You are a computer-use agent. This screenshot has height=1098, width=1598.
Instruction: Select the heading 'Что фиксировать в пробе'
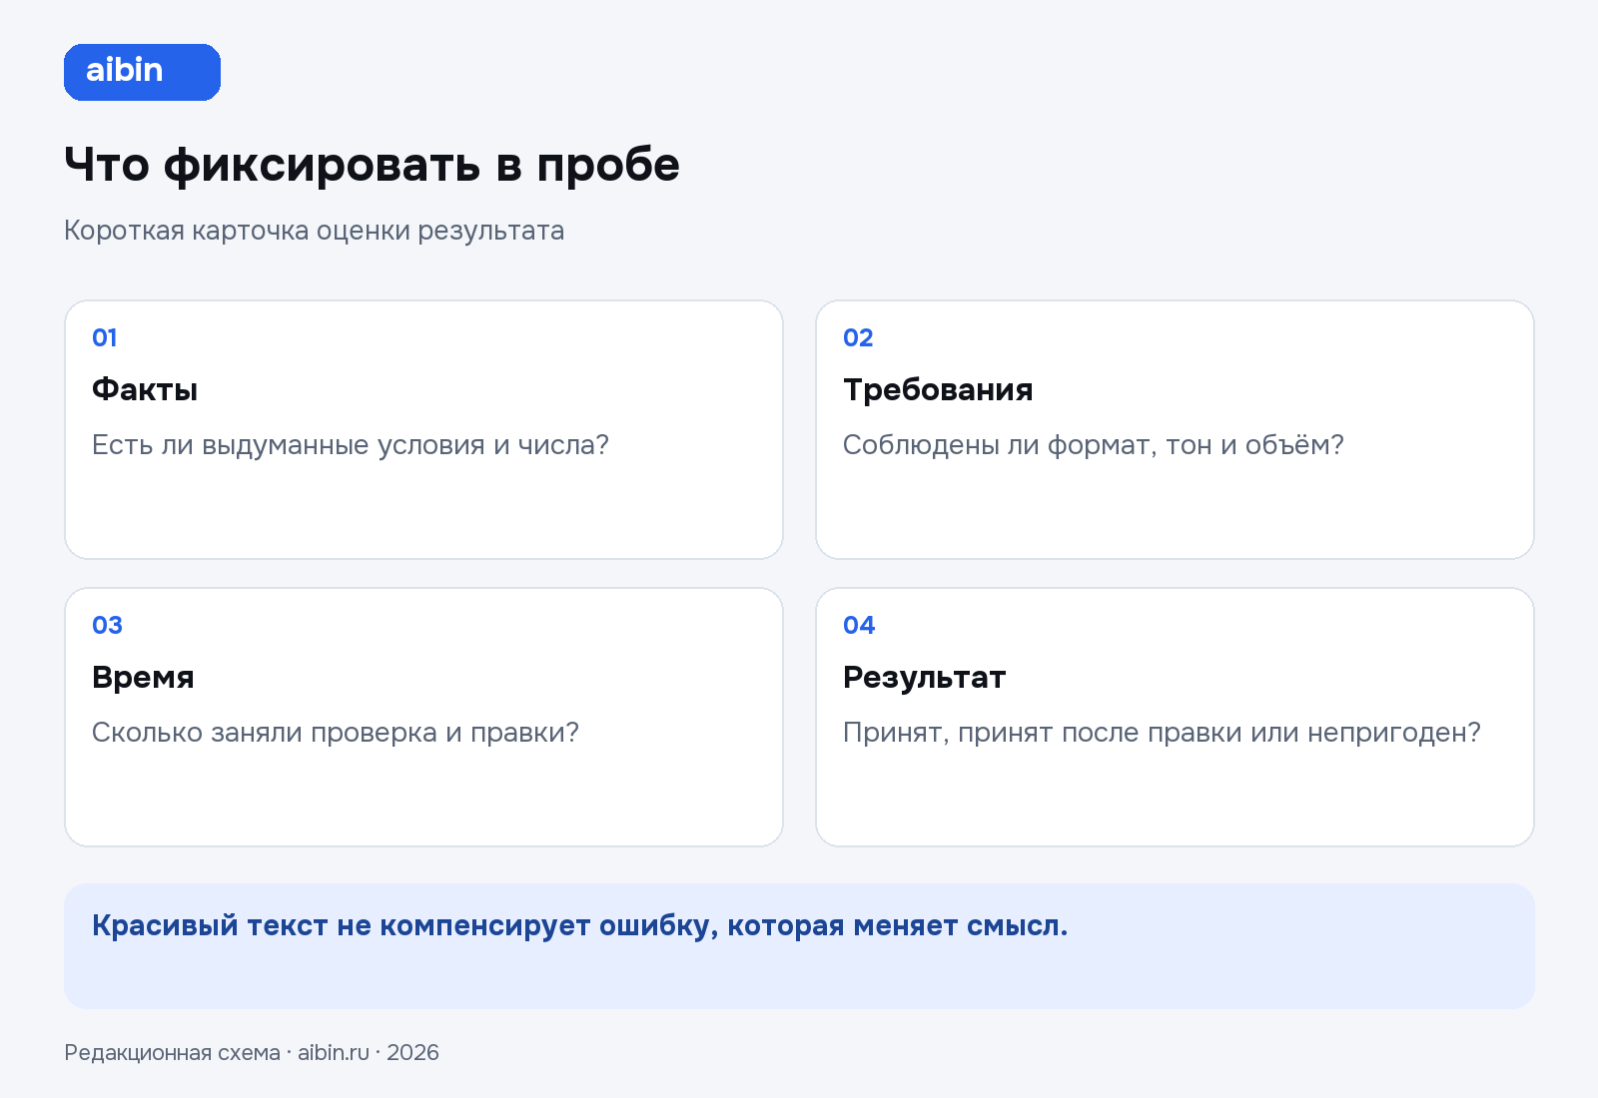[372, 165]
